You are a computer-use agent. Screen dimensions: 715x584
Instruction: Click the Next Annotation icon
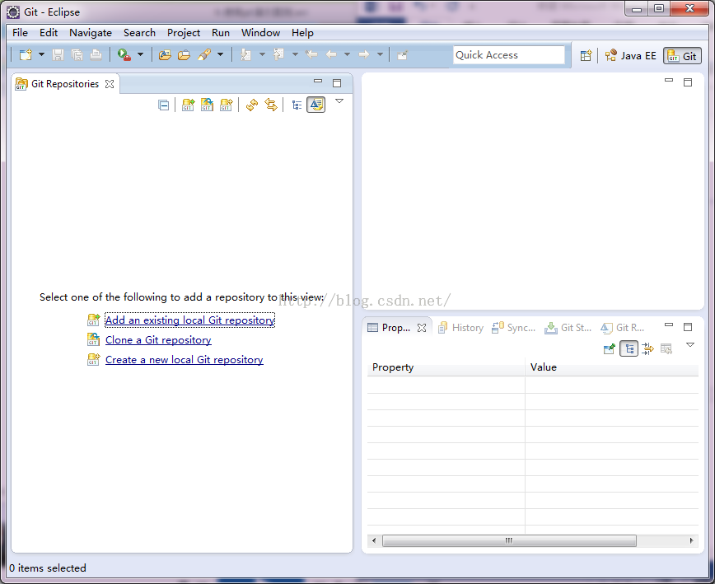(x=245, y=55)
